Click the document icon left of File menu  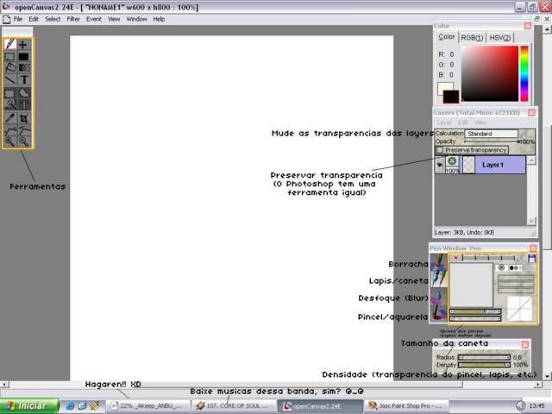tap(6, 19)
